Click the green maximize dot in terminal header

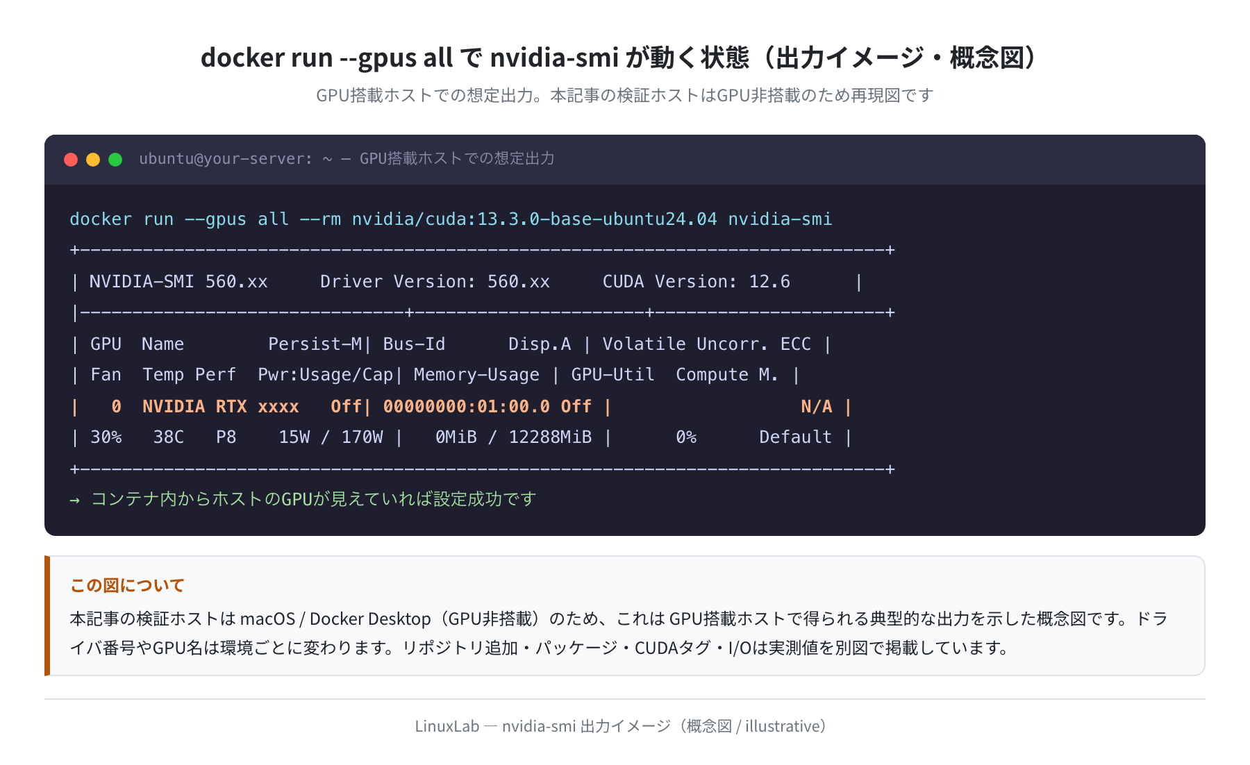115,160
